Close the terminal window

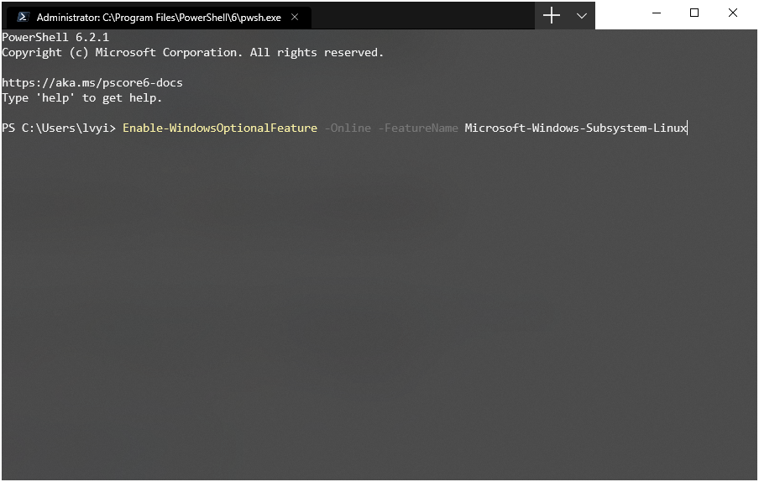pyautogui.click(x=732, y=13)
